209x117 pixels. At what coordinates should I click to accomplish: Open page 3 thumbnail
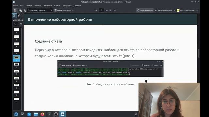16,44
